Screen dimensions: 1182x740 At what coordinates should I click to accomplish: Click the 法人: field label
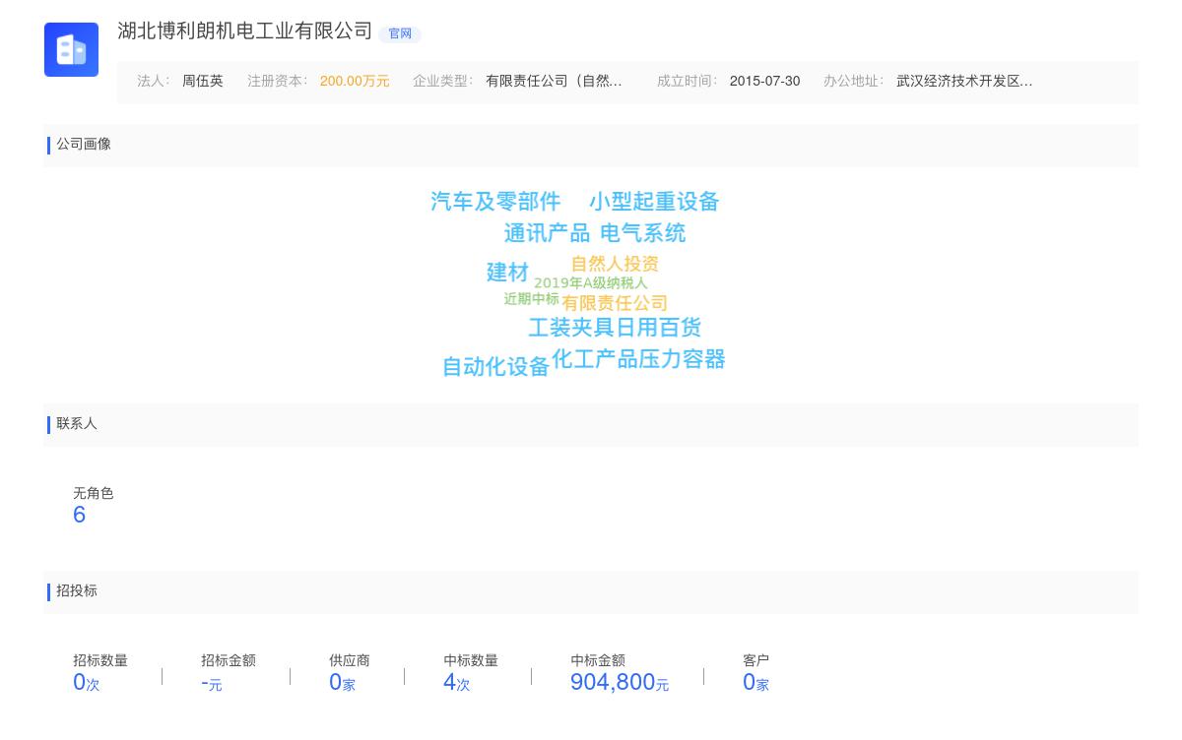pyautogui.click(x=154, y=82)
